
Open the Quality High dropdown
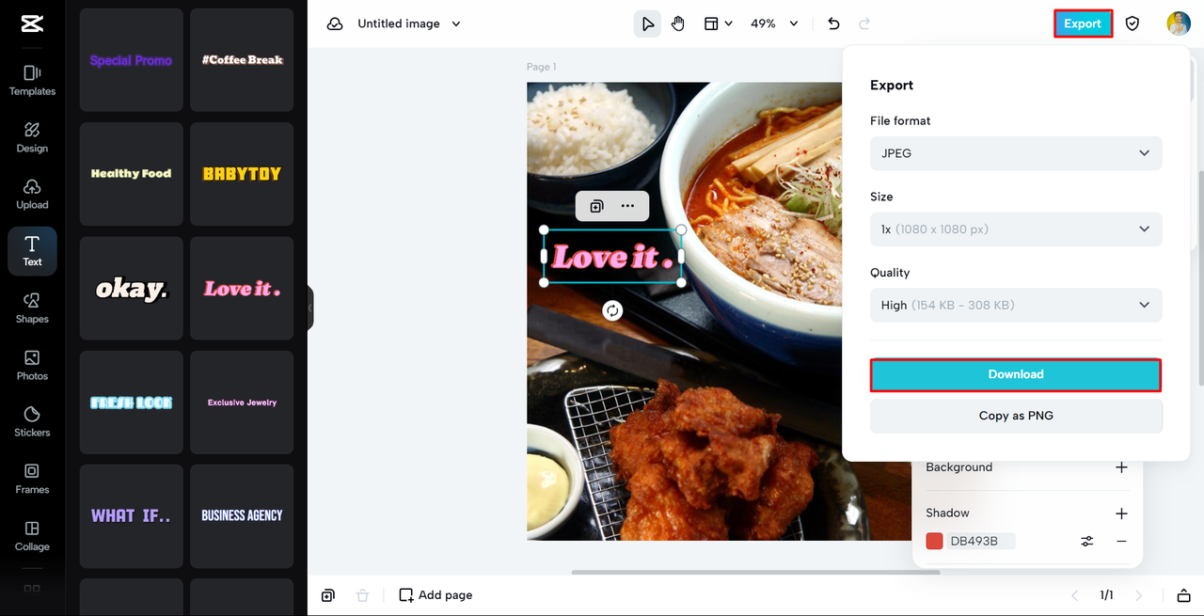pos(1016,306)
